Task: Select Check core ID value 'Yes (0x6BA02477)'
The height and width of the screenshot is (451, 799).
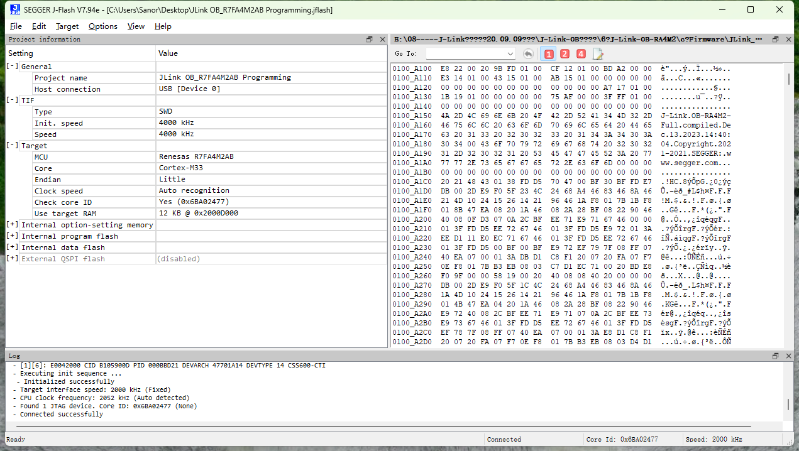Action: pyautogui.click(x=194, y=202)
